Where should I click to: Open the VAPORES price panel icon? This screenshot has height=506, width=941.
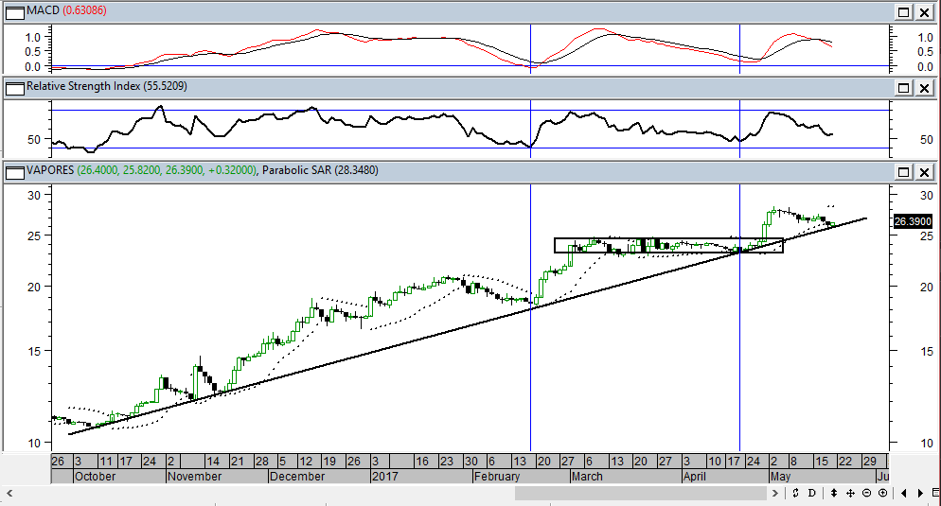[15, 171]
